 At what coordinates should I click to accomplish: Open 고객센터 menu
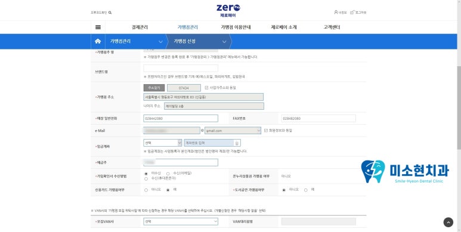click(x=332, y=27)
